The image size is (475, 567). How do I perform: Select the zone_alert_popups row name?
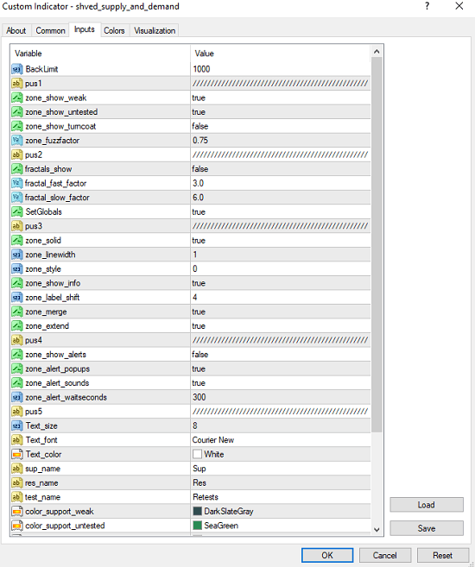tap(58, 369)
